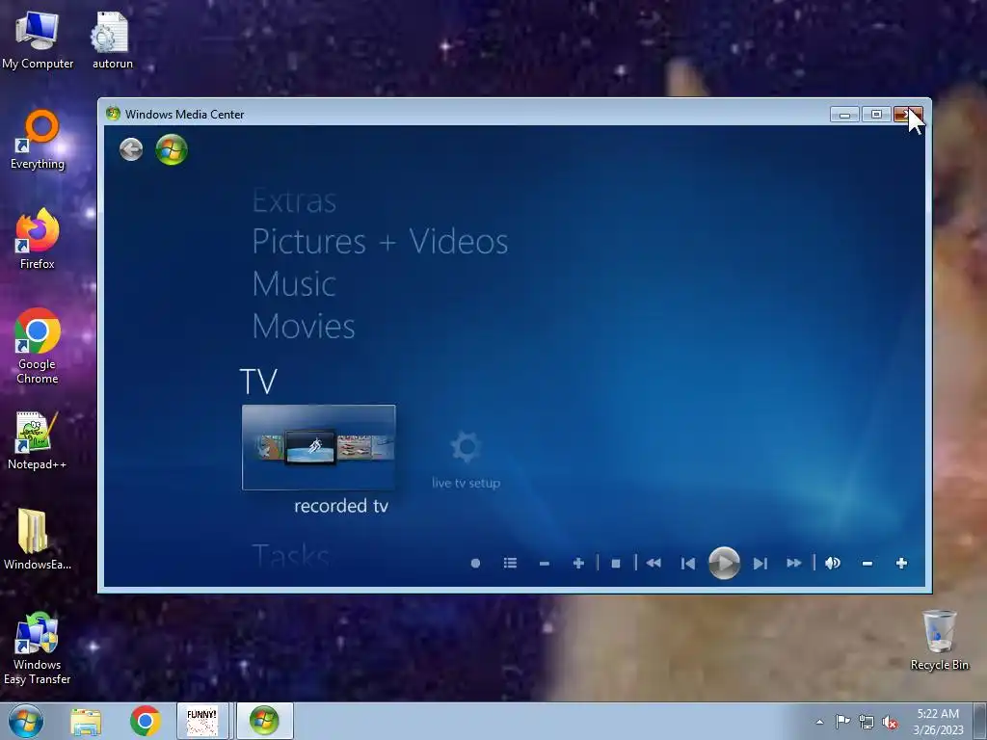Stop playback with the stop button
The height and width of the screenshot is (740, 987).
[616, 564]
